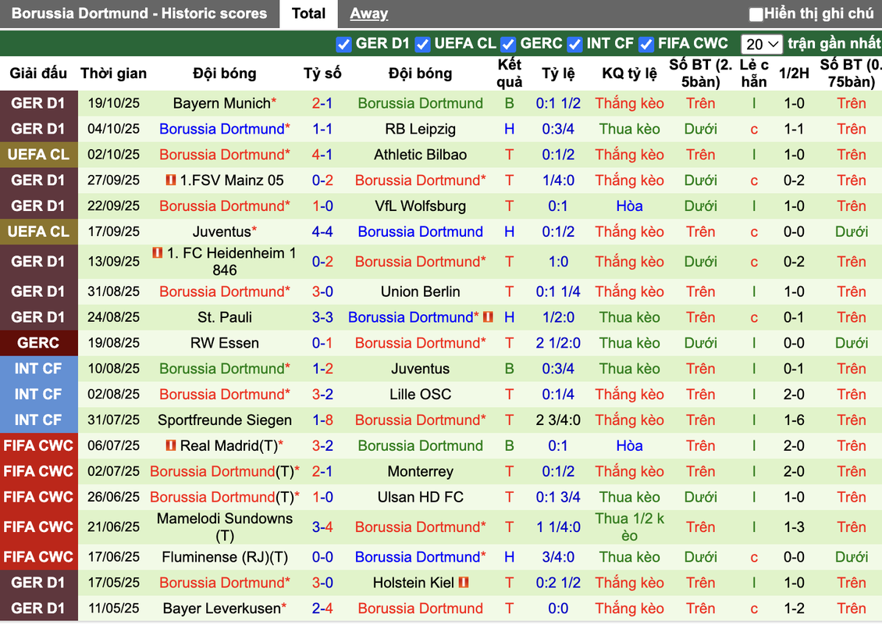Click the GER D1 label for 19/10/25

pyautogui.click(x=38, y=103)
